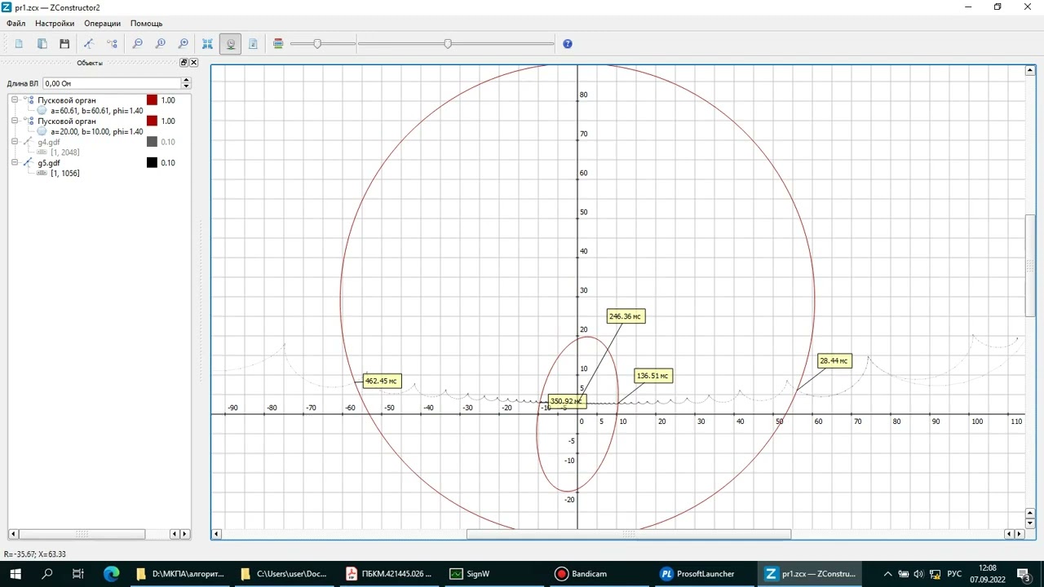This screenshot has height=587, width=1044.
Task: Click the float button of Объекты panel
Action: point(184,63)
